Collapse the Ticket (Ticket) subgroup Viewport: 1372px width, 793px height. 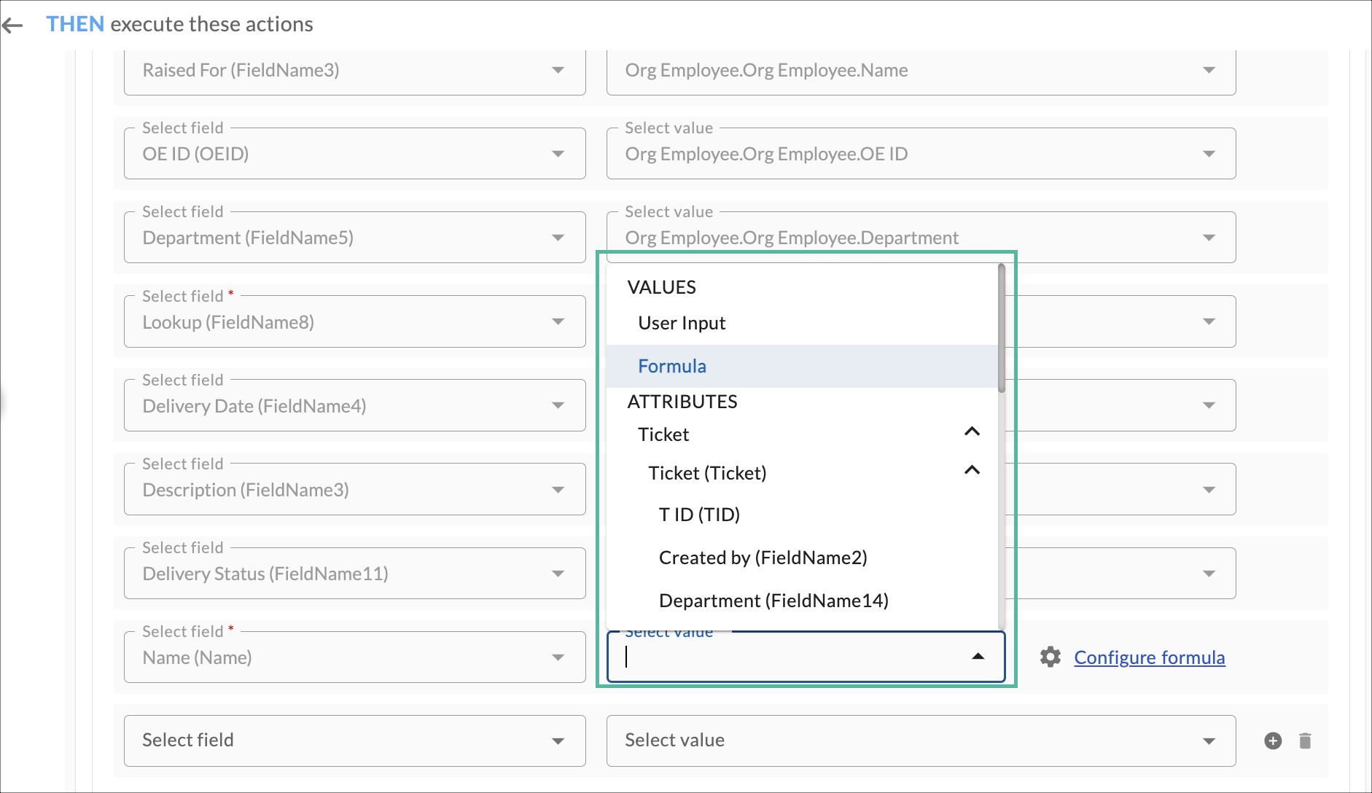(972, 470)
